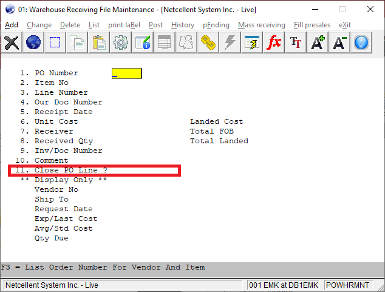Open the red fx formula icon
The image size is (385, 292).
[x=274, y=42]
